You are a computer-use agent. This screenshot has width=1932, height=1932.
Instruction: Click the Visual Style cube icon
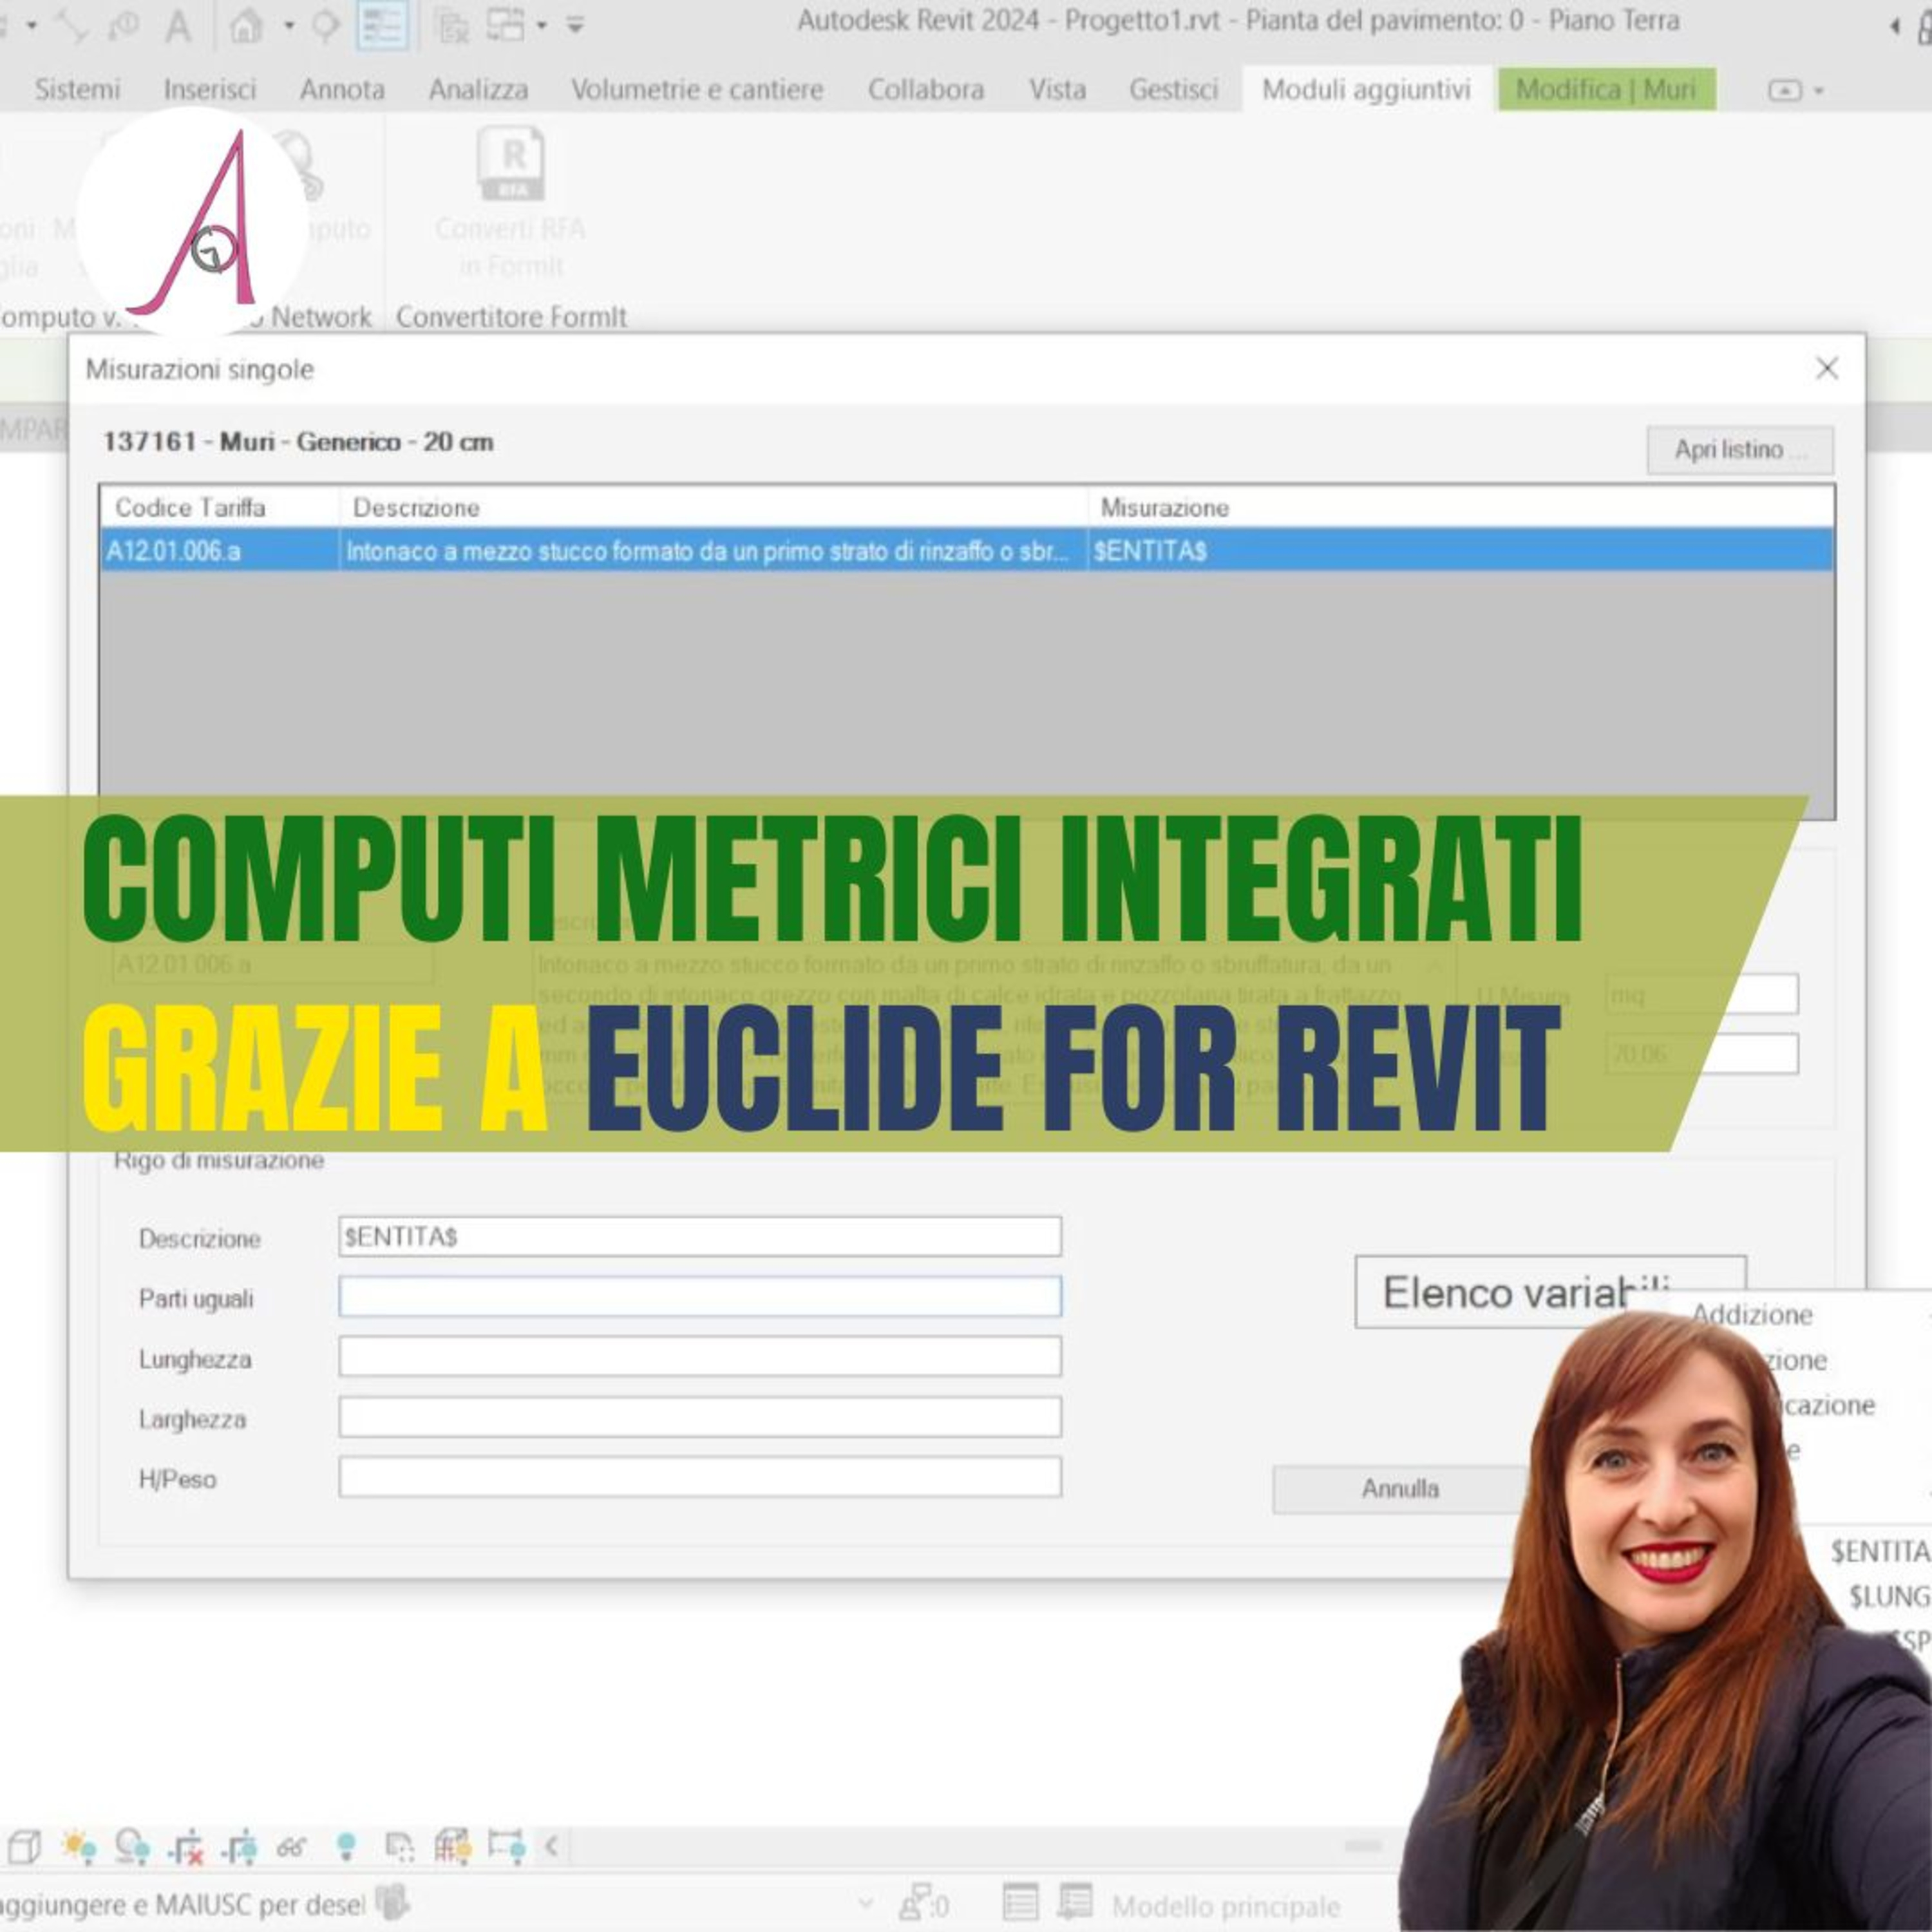point(24,1846)
